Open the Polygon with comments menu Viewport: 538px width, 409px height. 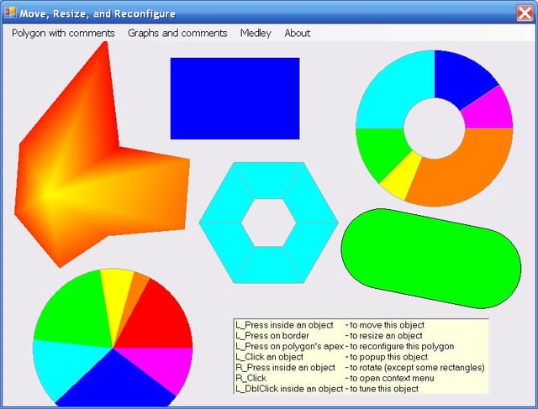(63, 34)
